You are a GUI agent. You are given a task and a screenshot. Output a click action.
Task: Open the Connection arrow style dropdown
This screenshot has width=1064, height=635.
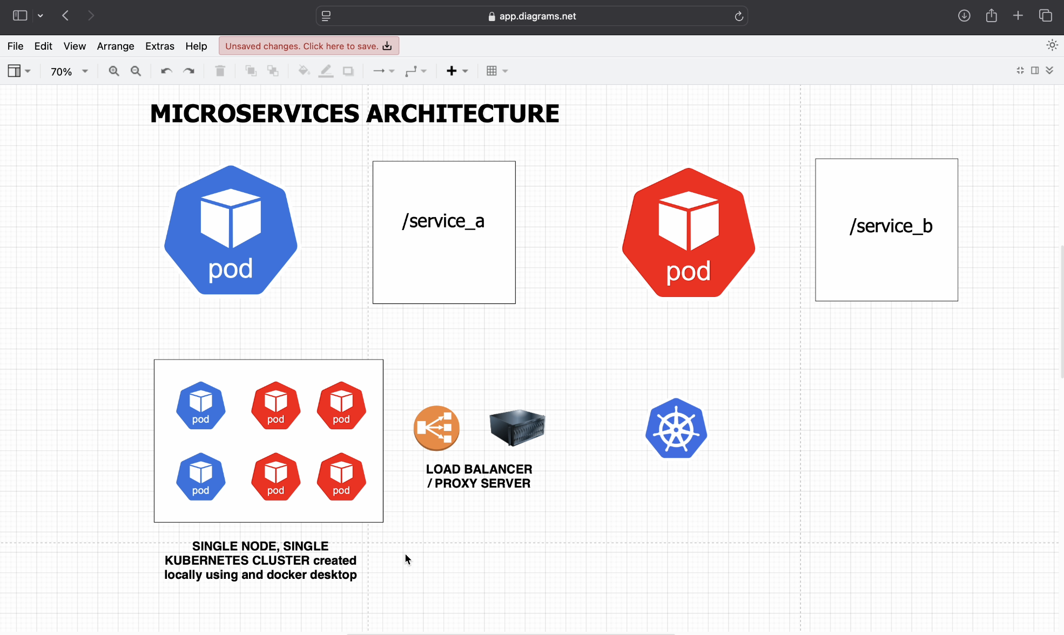point(383,71)
